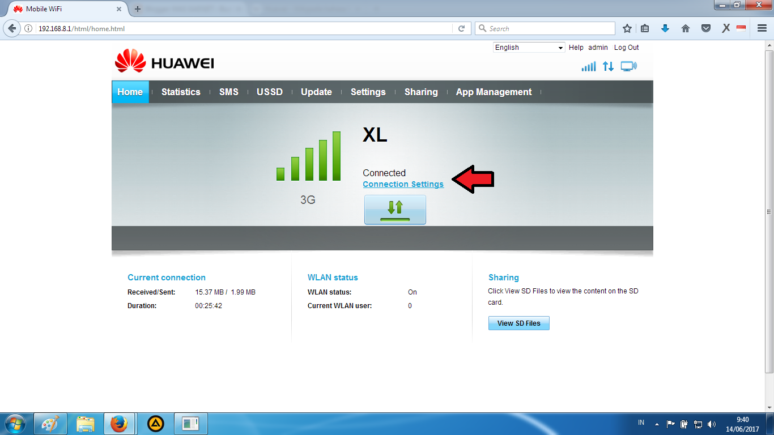Switch to the SMS tab
Viewport: 774px width, 435px height.
(x=228, y=92)
